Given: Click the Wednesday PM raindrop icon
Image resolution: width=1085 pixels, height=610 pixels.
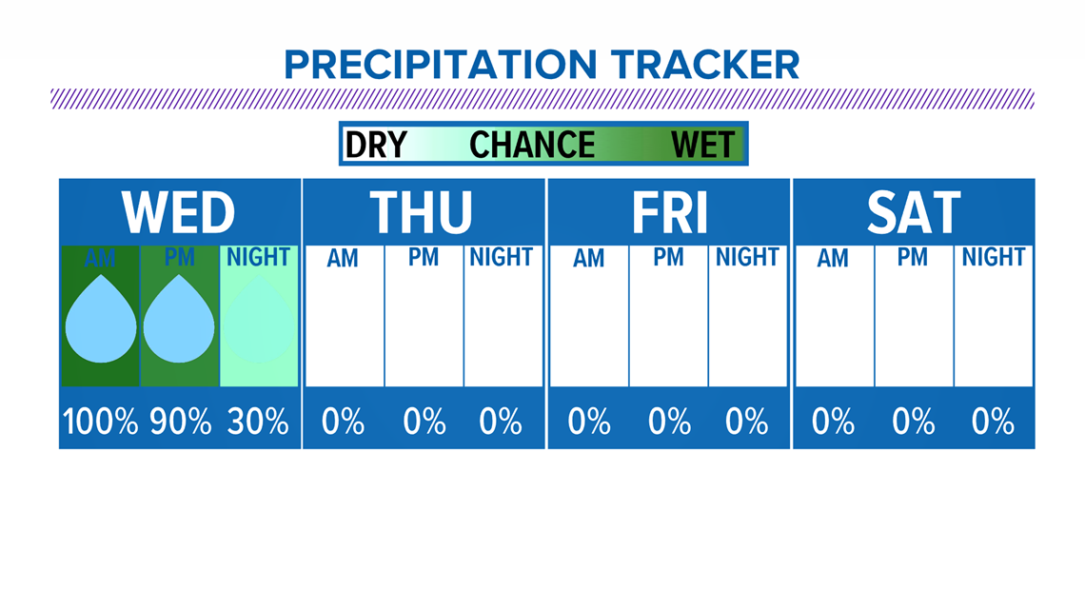Looking at the screenshot, I should [x=179, y=319].
